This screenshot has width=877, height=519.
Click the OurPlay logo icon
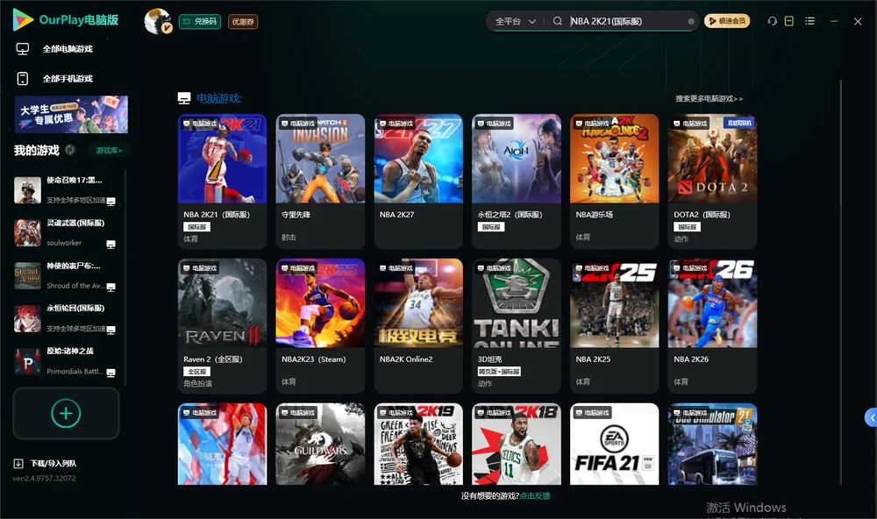click(x=23, y=19)
